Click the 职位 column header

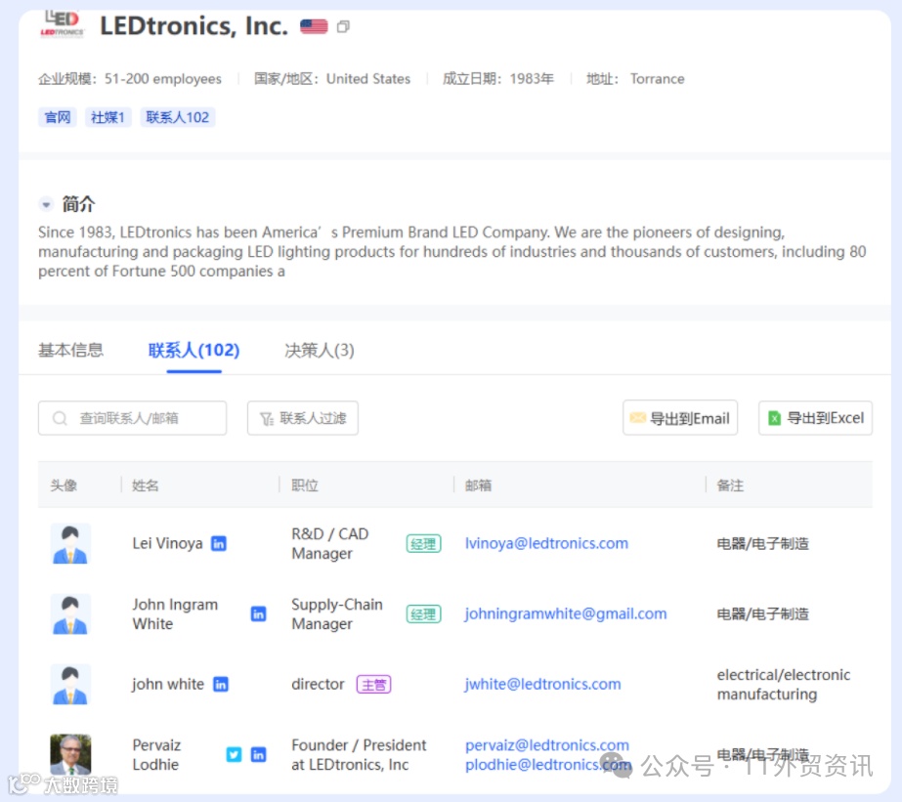304,485
